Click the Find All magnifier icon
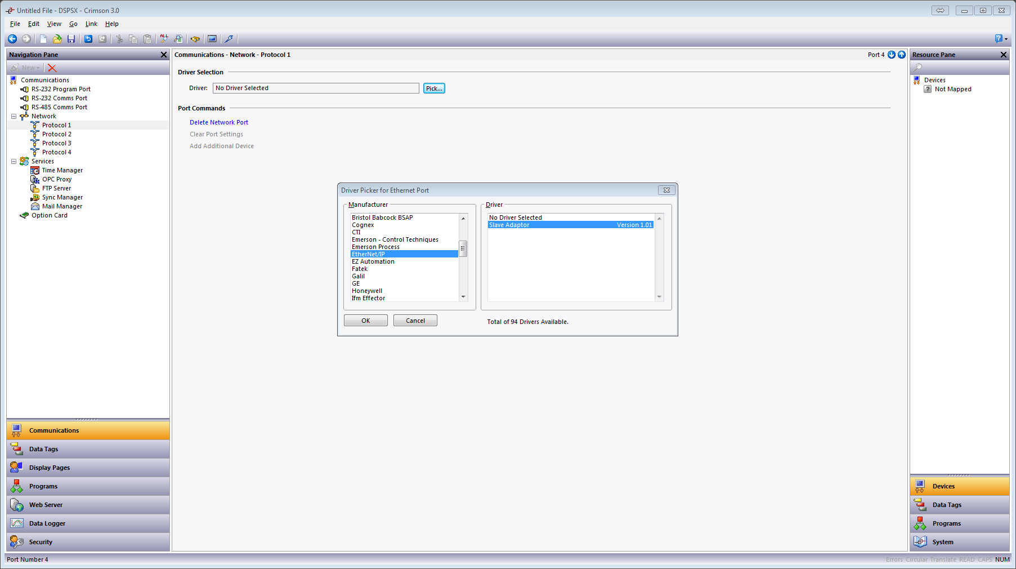The width and height of the screenshot is (1016, 569). click(164, 39)
